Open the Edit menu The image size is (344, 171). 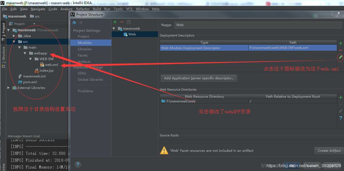pyautogui.click(x=13, y=9)
